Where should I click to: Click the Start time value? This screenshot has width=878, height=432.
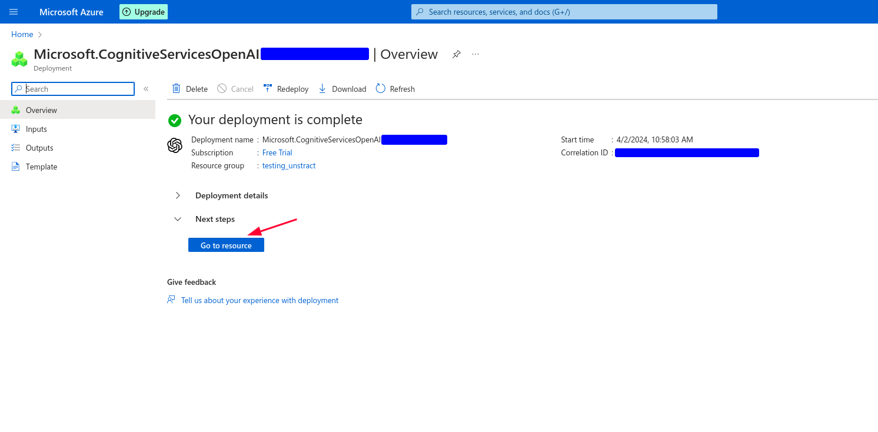point(655,139)
